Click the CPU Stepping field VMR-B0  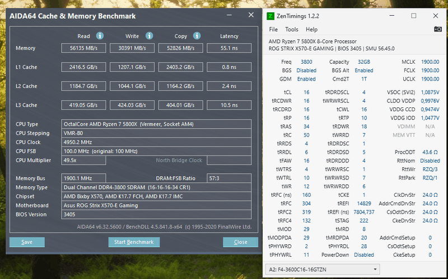tap(156, 133)
